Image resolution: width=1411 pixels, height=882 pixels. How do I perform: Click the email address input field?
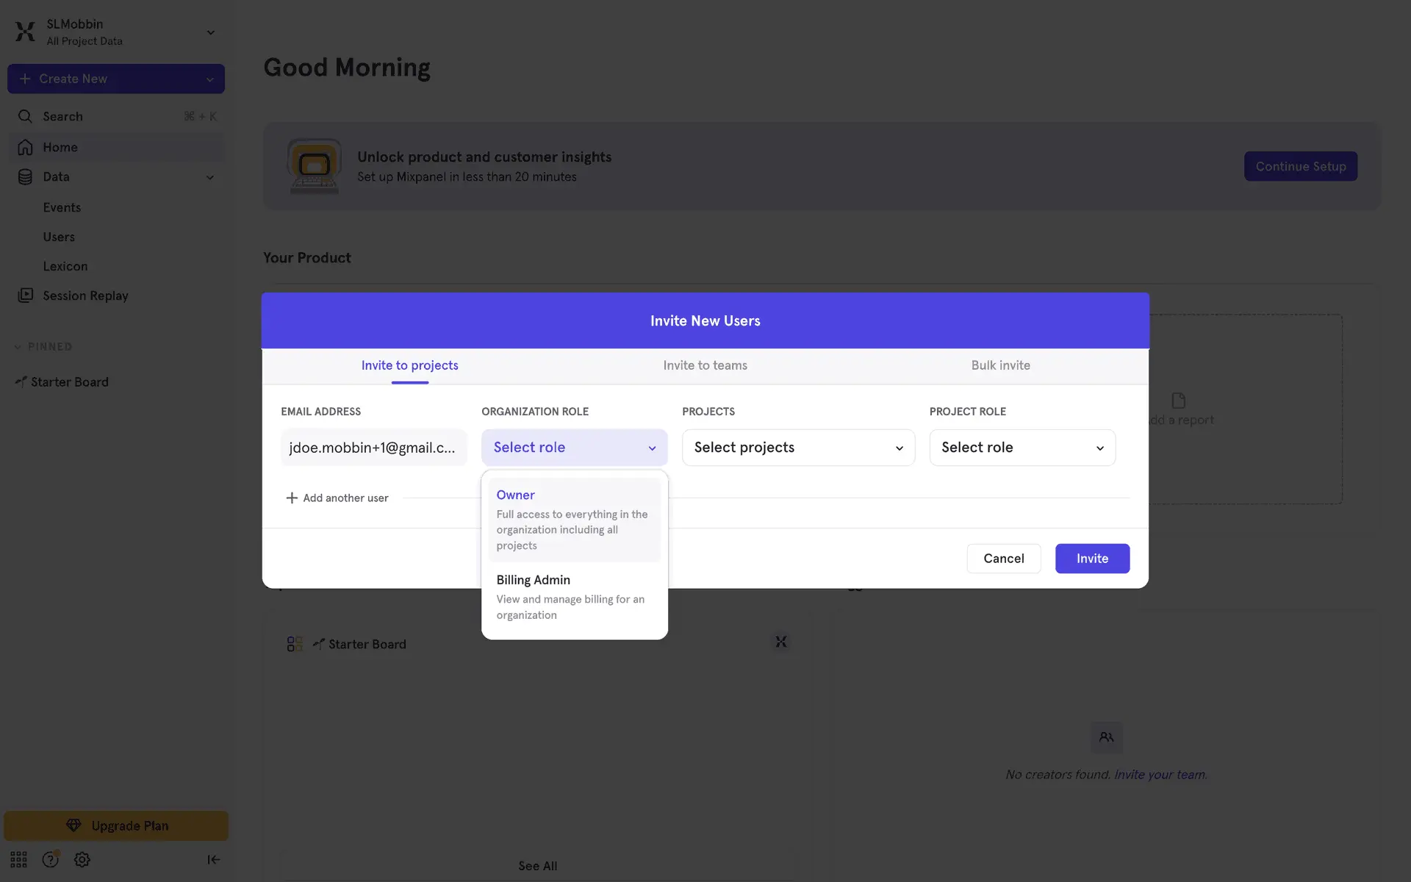pos(373,448)
